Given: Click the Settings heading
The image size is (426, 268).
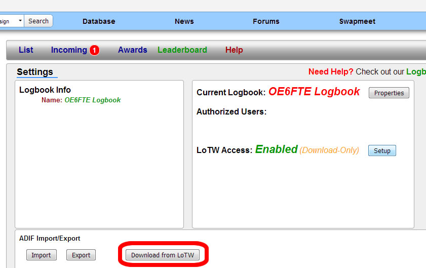Looking at the screenshot, I should click(x=35, y=72).
